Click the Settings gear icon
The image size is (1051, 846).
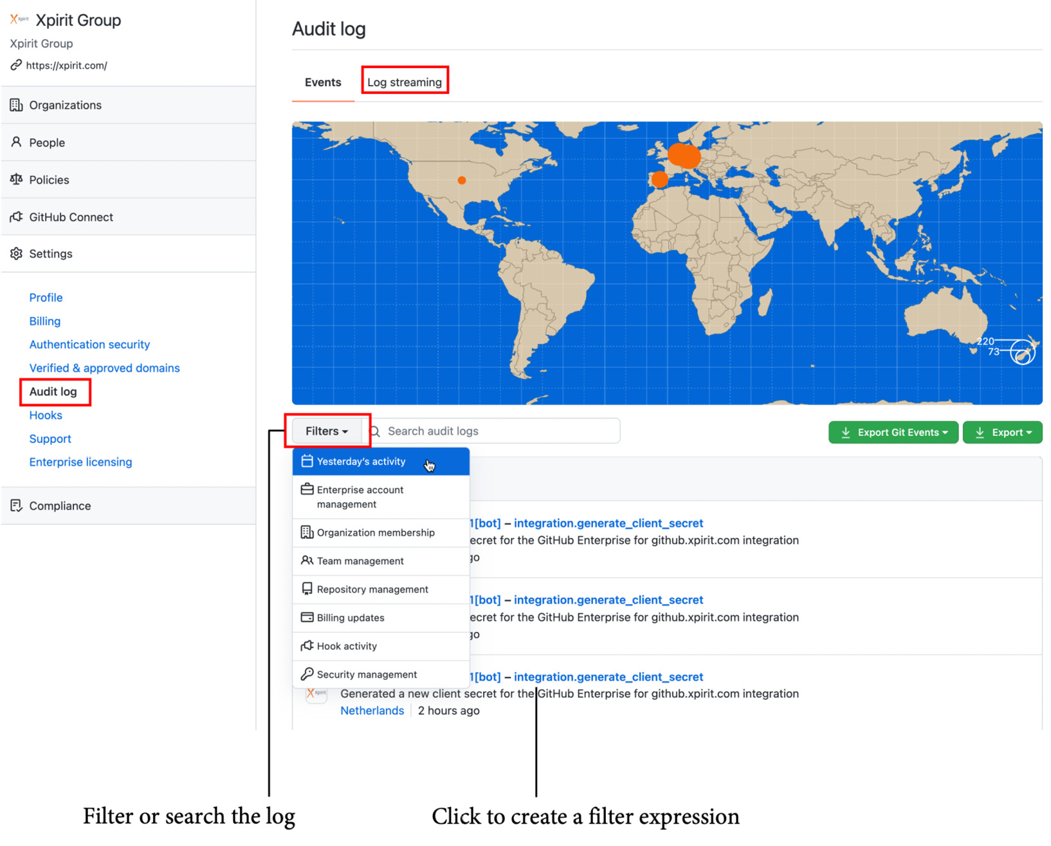16,253
